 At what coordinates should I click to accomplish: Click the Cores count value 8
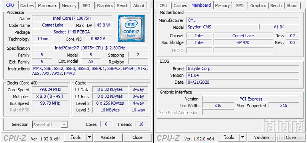coord(106,124)
